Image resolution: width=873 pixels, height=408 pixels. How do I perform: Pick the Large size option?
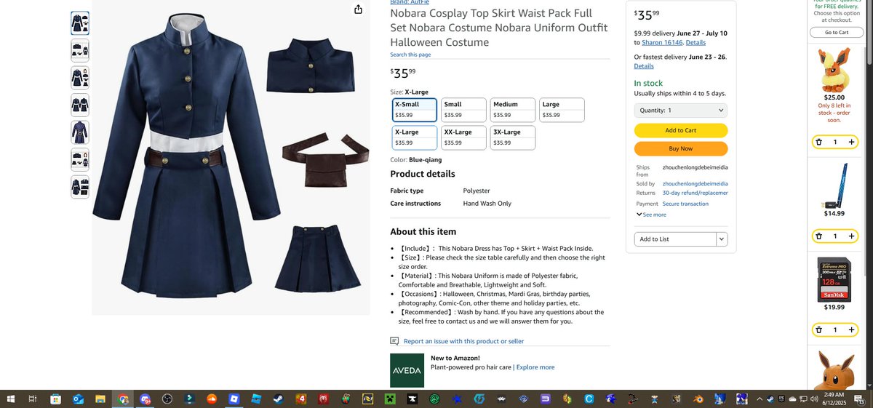[x=562, y=110]
